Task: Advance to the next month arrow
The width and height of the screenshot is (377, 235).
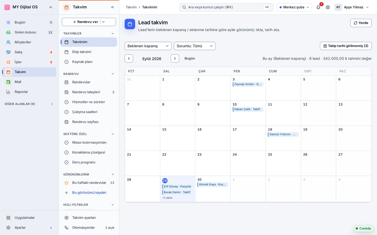Action: click(175, 59)
